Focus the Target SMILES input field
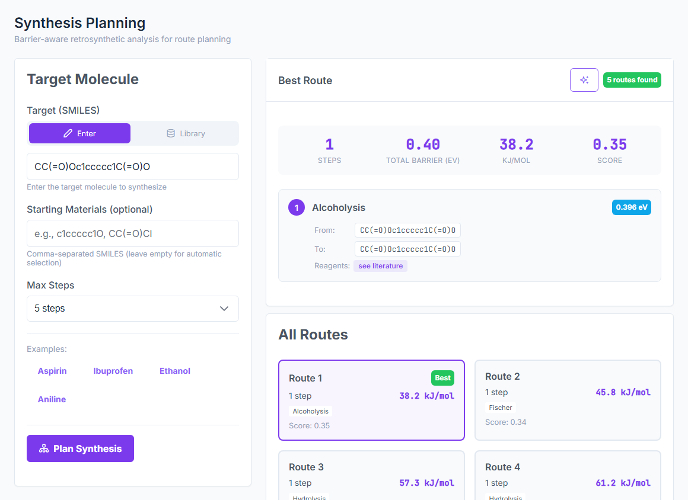 click(132, 166)
